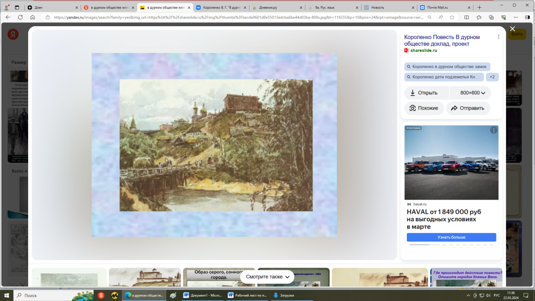The height and width of the screenshot is (301, 535).
Task: Close the image preview overlay
Action: [512, 29]
